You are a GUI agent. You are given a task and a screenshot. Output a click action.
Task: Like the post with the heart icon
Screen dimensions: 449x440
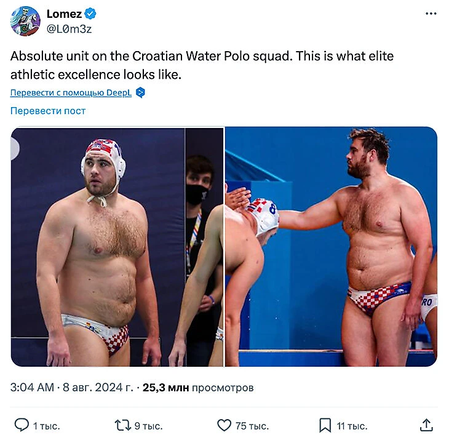[224, 425]
